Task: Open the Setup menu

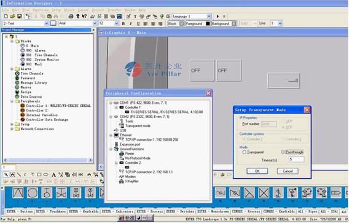Action: pyautogui.click(x=57, y=10)
